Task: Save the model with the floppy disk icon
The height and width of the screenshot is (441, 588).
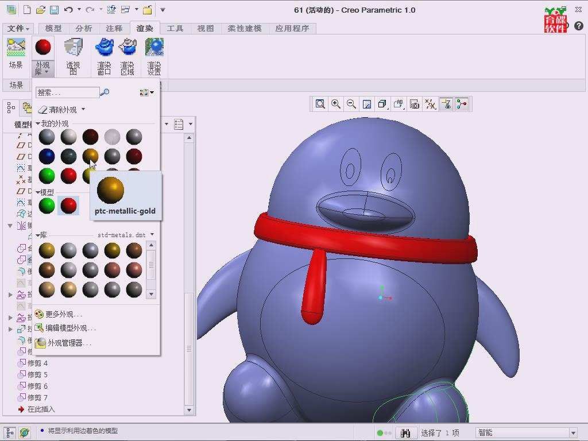Action: pyautogui.click(x=55, y=10)
